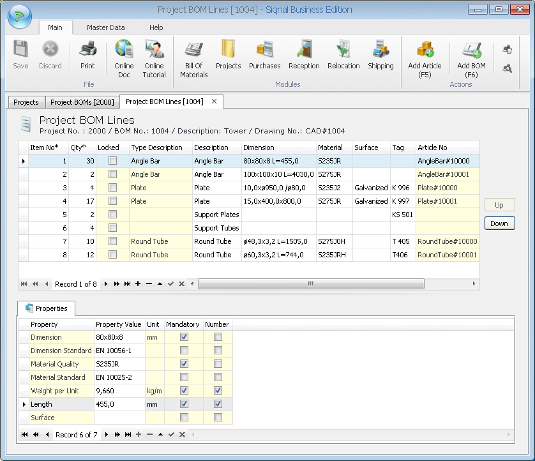
Task: Switch to the Master Data ribbon tab
Action: coord(106,27)
